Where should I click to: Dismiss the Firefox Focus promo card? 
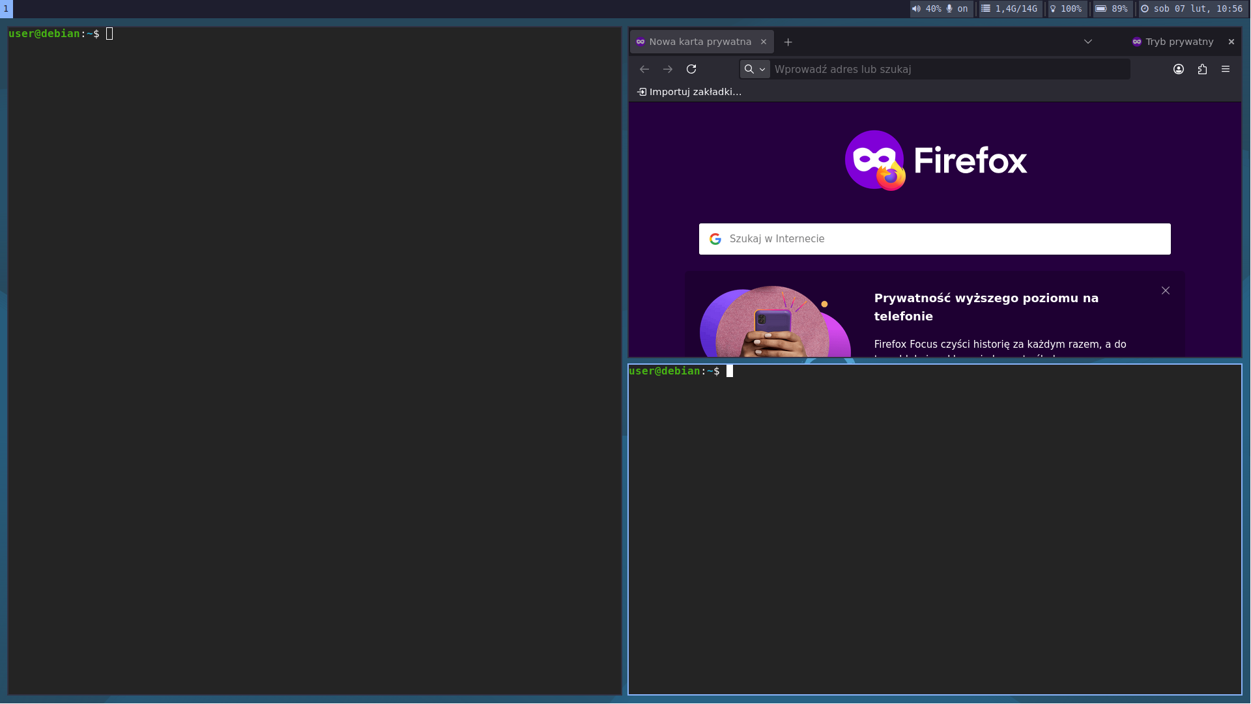tap(1165, 290)
